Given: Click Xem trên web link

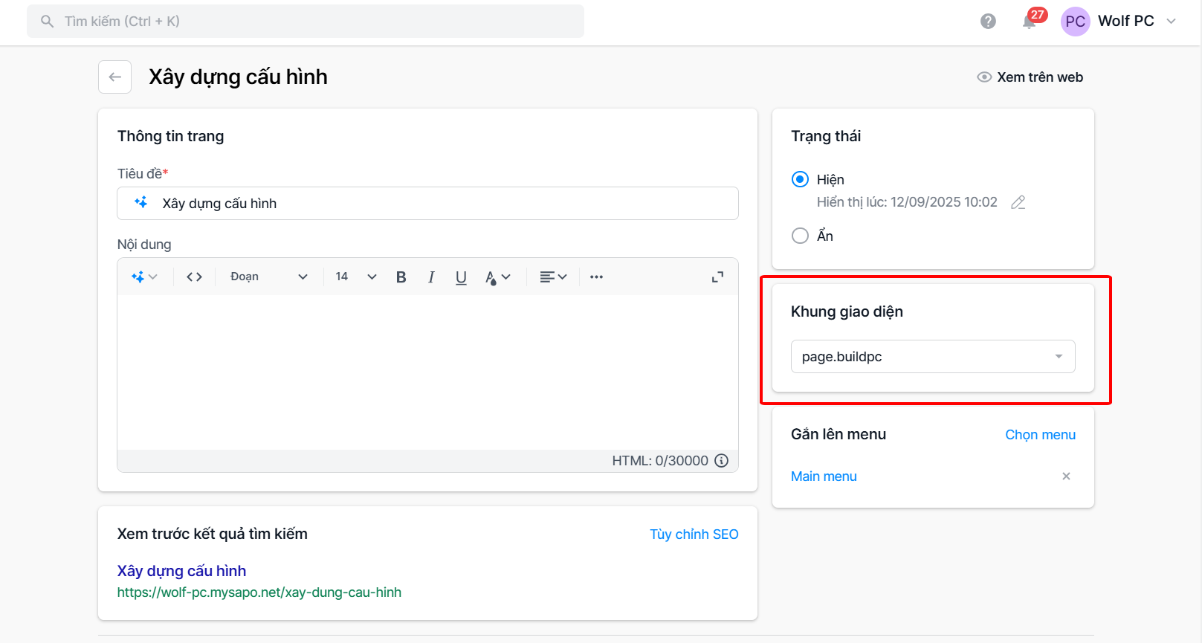Looking at the screenshot, I should [x=1039, y=77].
